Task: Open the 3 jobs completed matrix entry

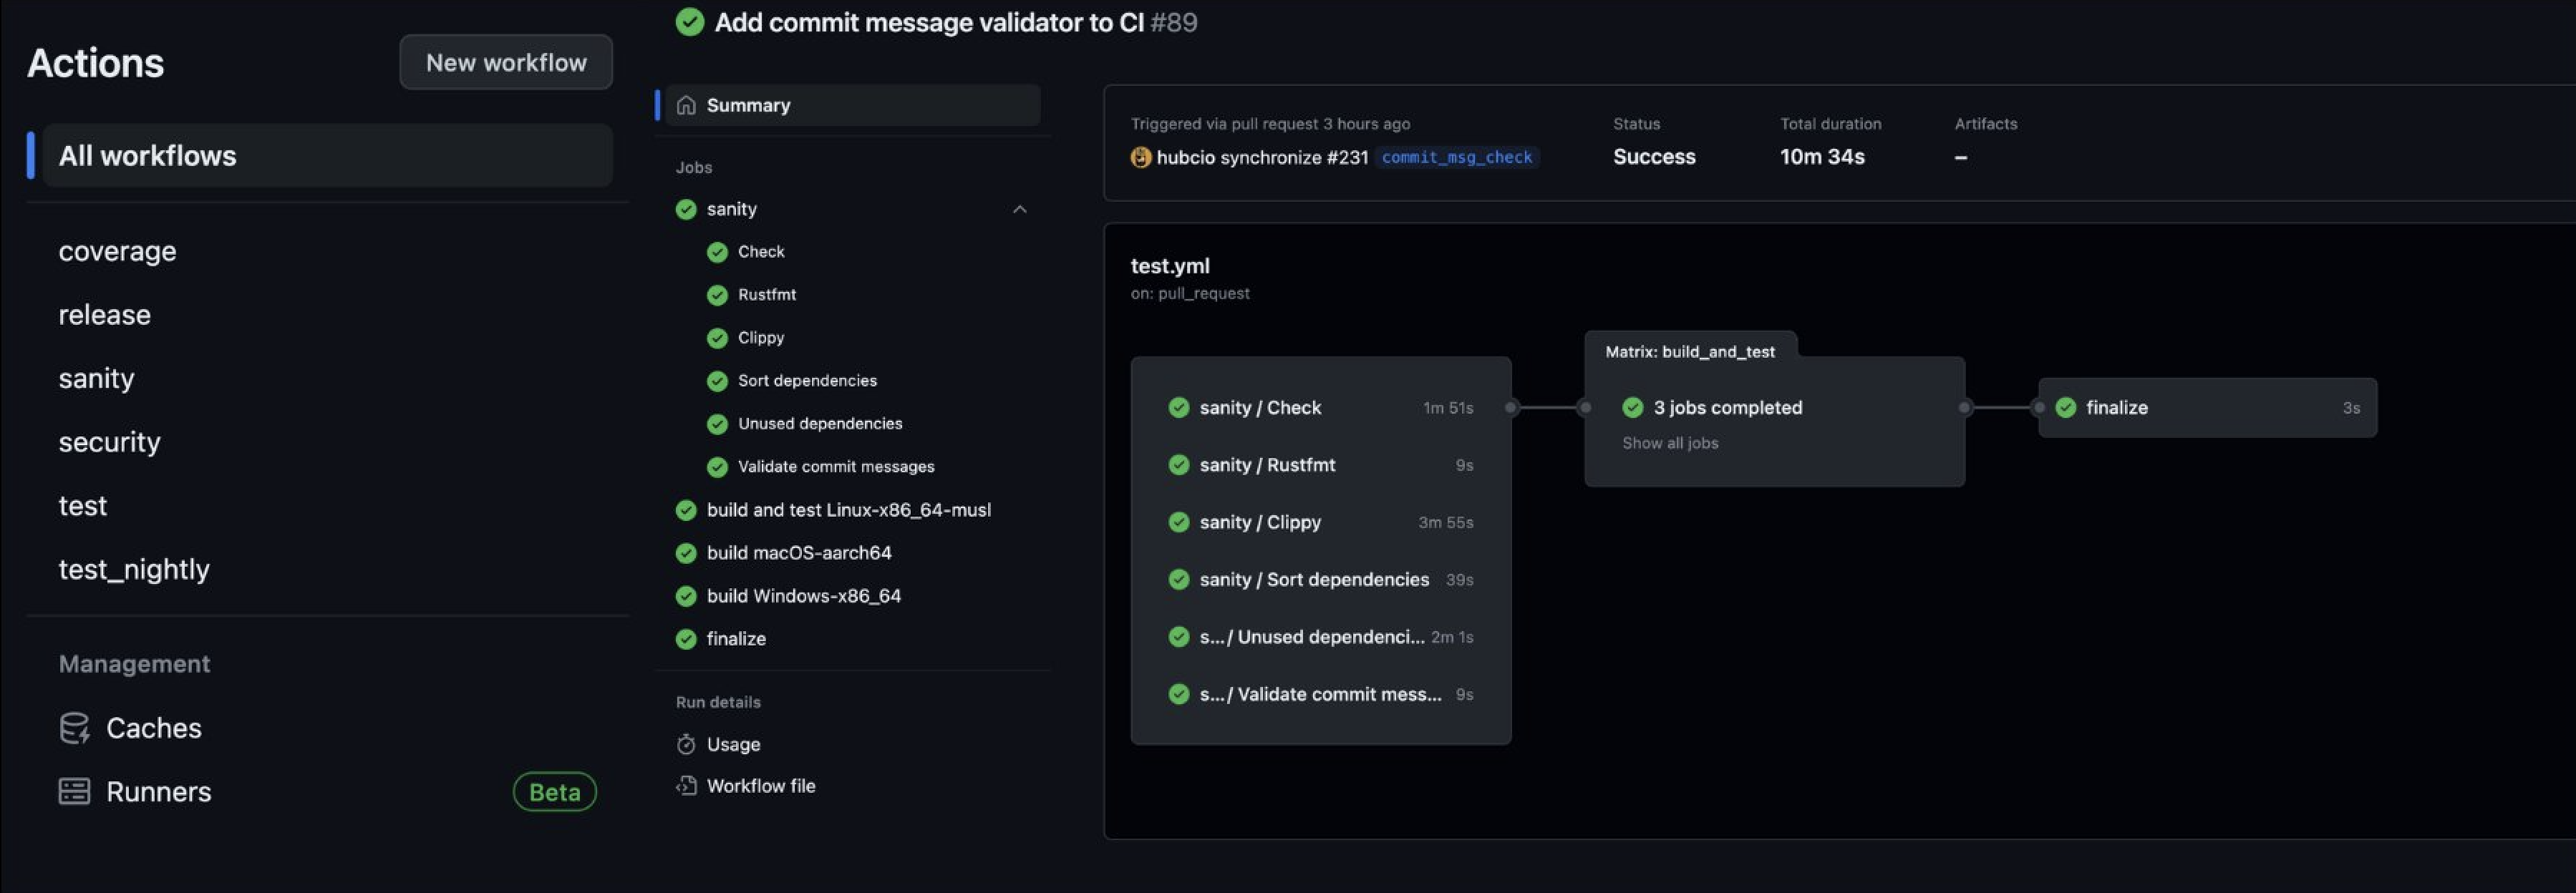Action: point(1727,408)
